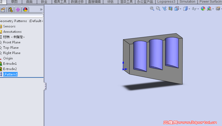Open the Display Style dropdown arrow
This screenshot has height=126, width=222.
tap(189, 9)
